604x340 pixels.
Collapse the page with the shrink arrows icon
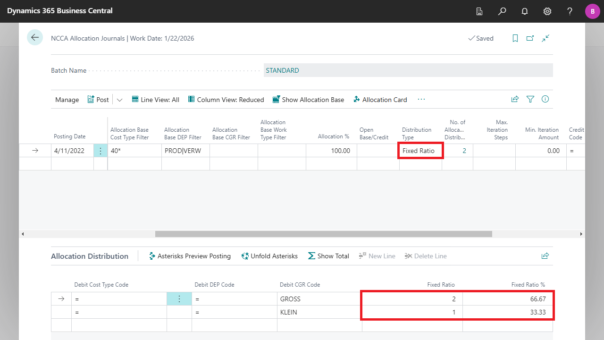pos(545,38)
